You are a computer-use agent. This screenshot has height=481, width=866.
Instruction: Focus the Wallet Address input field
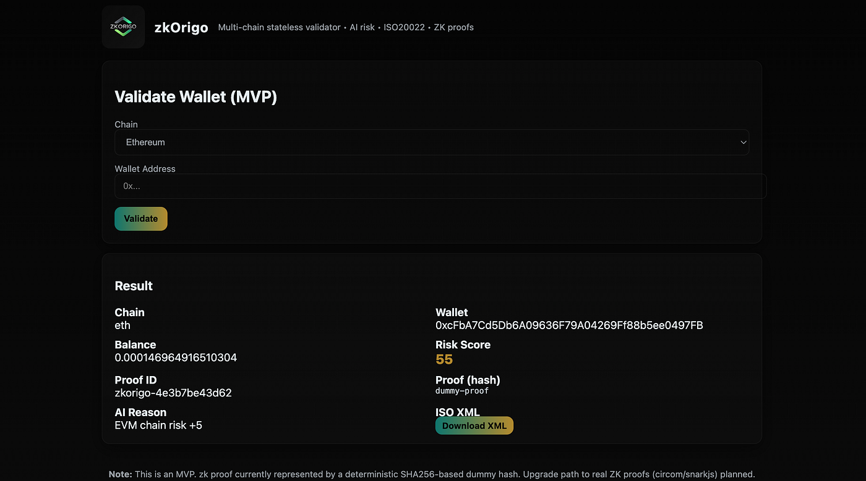coord(440,186)
